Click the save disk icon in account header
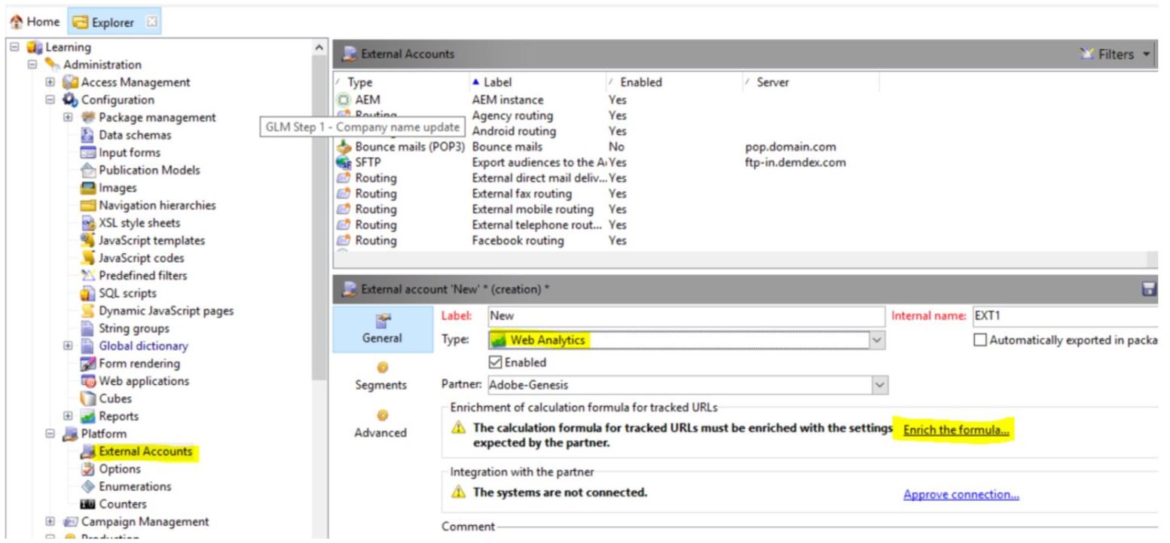1170x543 pixels. (1149, 290)
